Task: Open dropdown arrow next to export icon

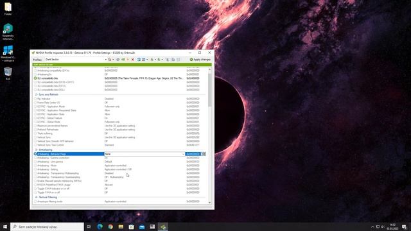Action: (155, 60)
